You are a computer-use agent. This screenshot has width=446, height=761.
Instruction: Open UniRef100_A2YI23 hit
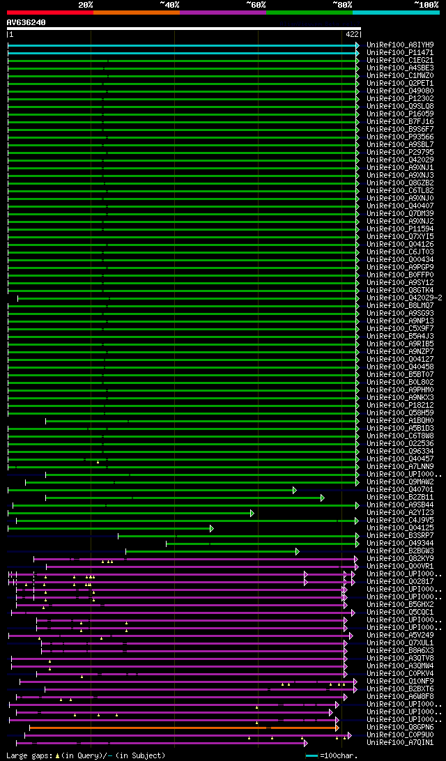[x=401, y=512]
